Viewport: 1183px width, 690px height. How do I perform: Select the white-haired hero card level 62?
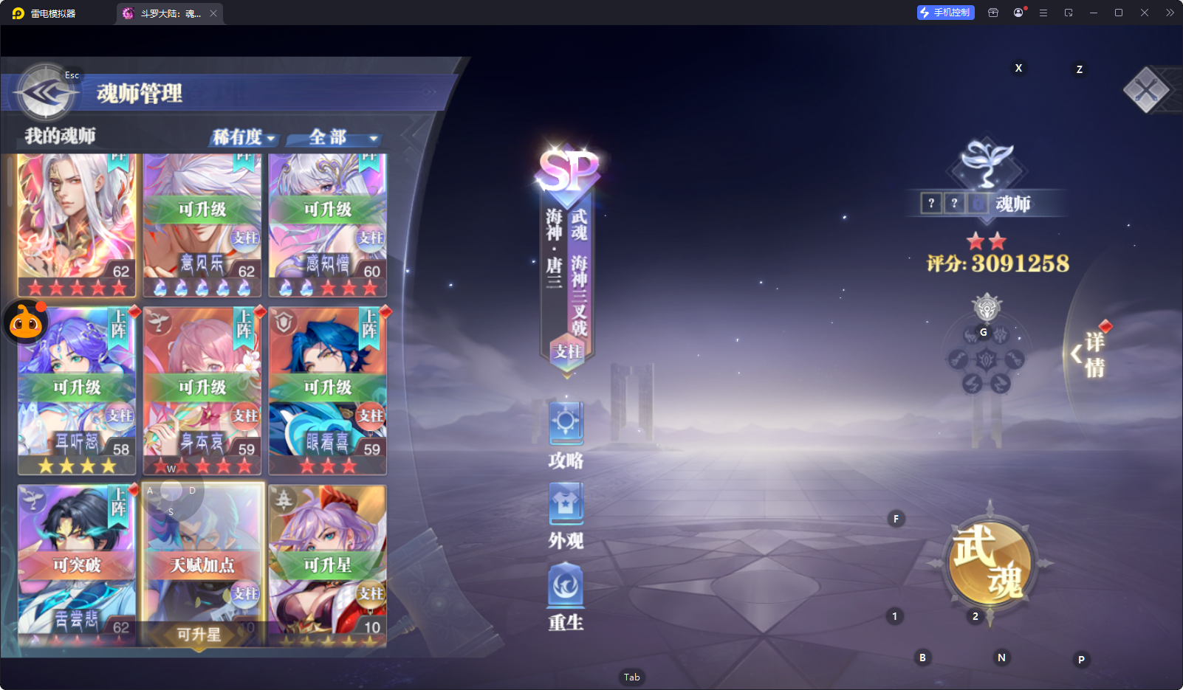pyautogui.click(x=77, y=225)
